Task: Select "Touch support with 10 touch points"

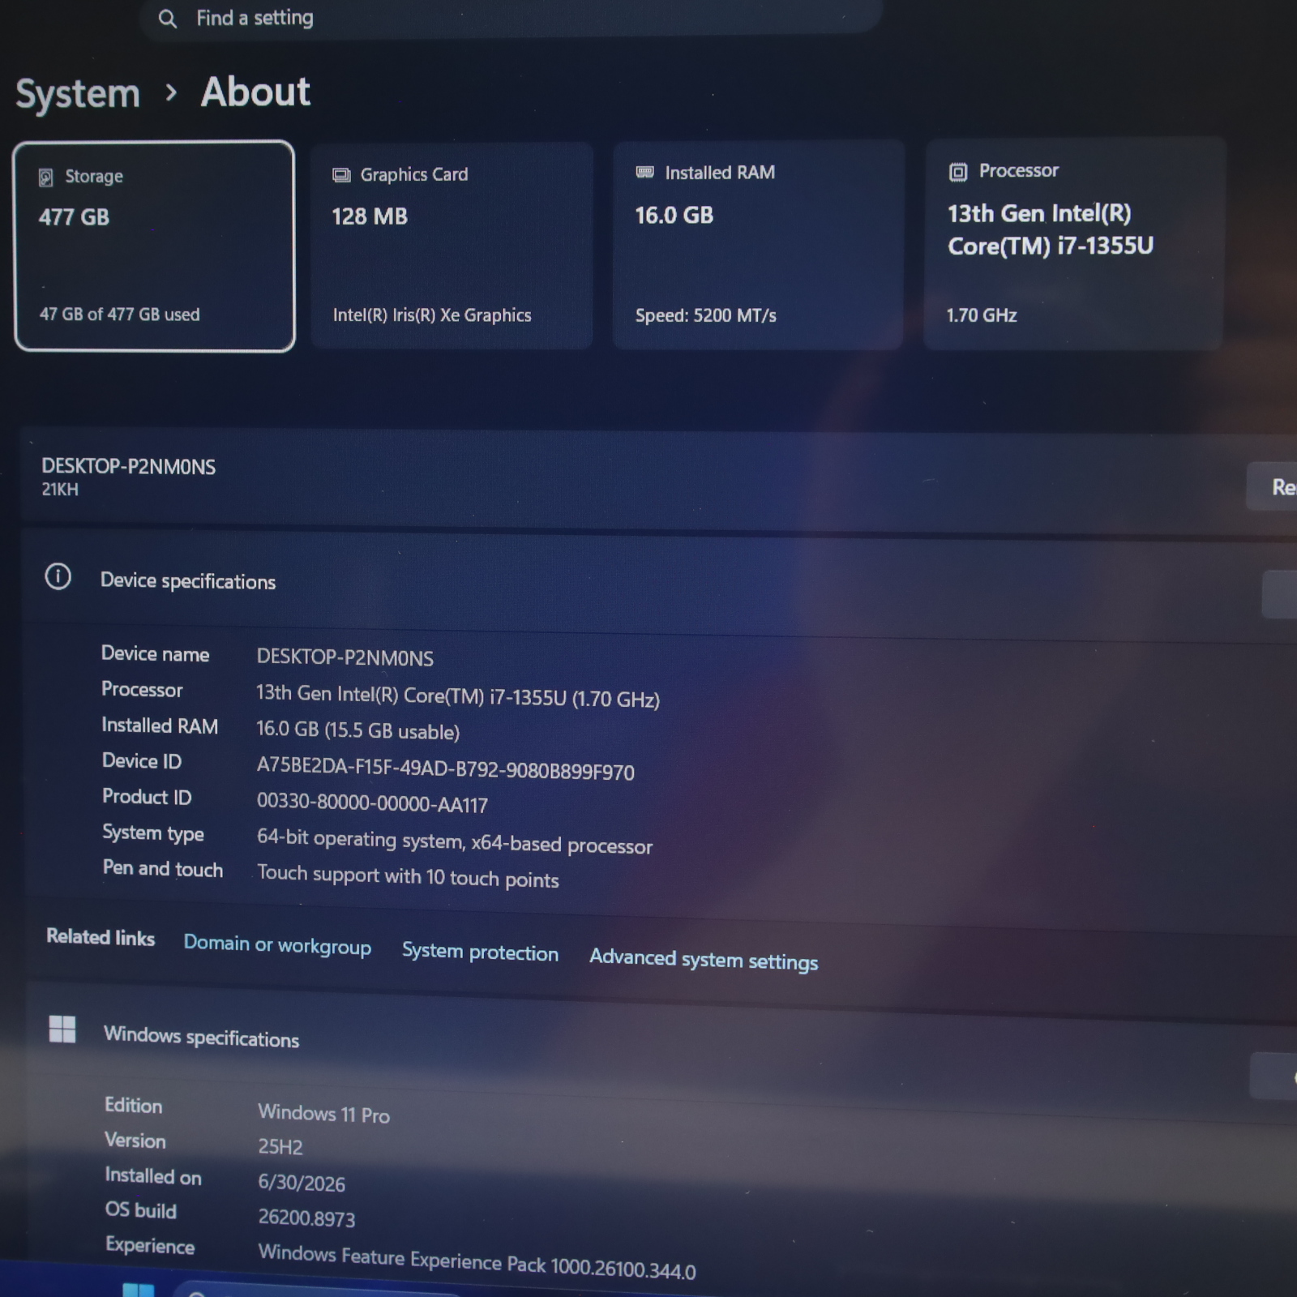Action: tap(408, 876)
